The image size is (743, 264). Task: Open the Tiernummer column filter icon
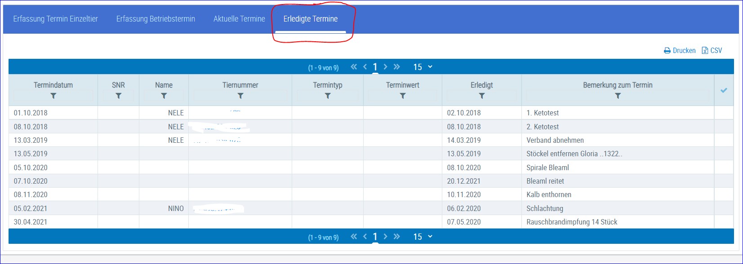[240, 96]
